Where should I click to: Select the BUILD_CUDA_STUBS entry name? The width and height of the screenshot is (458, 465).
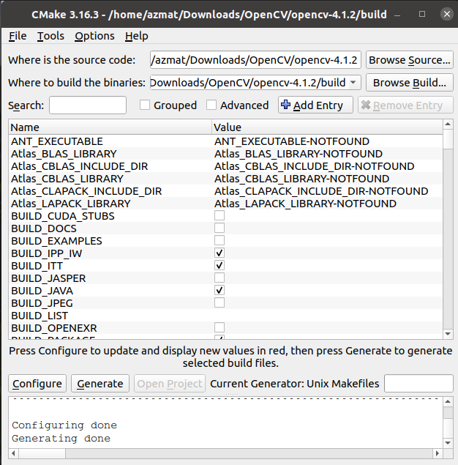tap(62, 216)
